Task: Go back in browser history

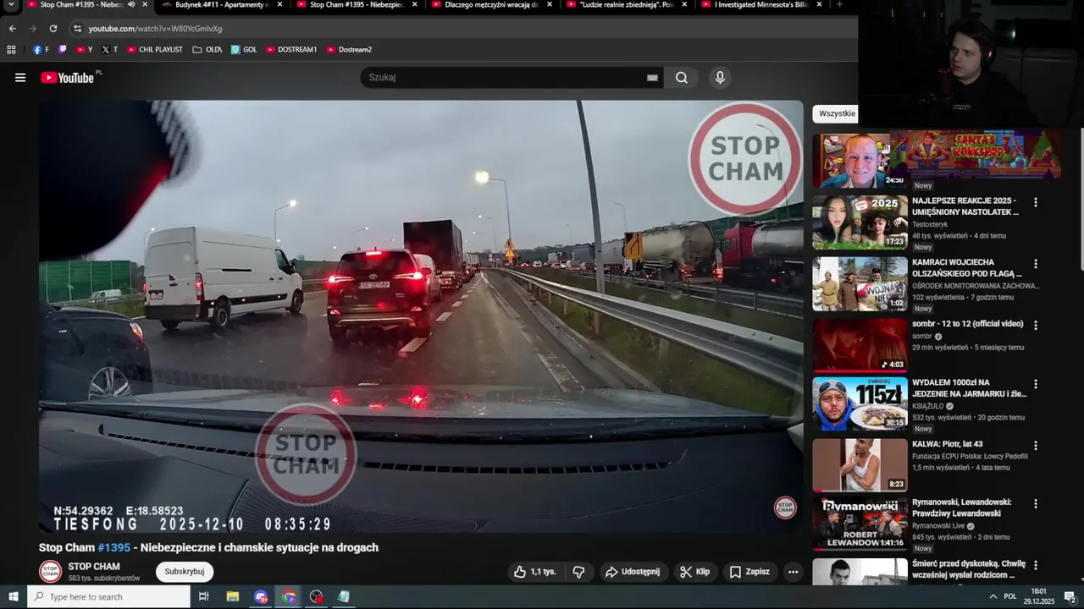Action: click(13, 29)
